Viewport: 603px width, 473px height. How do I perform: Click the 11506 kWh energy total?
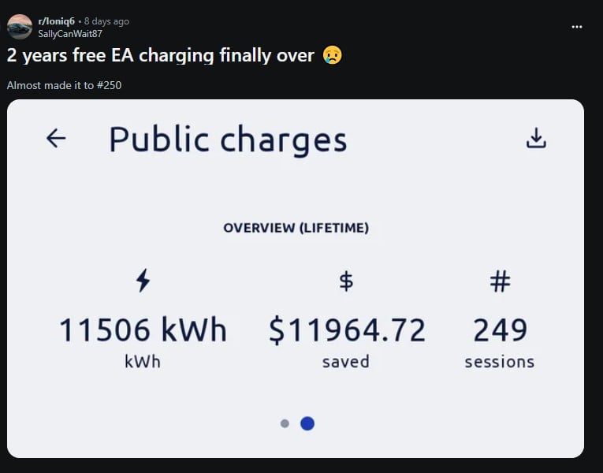point(143,330)
